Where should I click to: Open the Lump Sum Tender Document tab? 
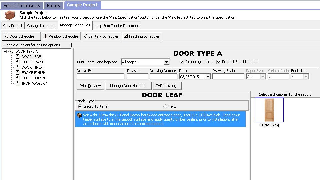[116, 26]
